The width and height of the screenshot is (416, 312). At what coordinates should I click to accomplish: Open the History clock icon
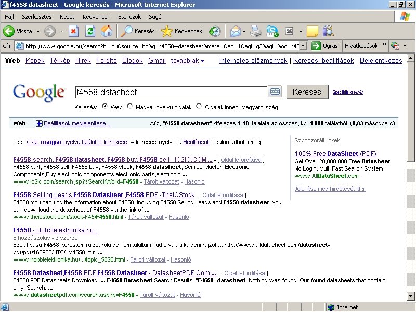[x=215, y=31]
